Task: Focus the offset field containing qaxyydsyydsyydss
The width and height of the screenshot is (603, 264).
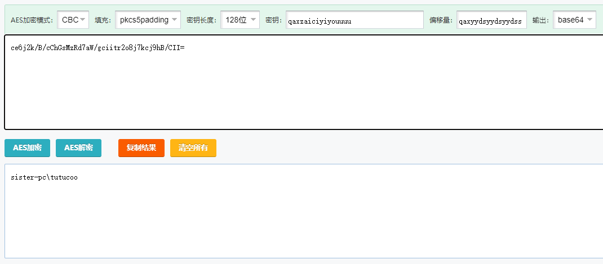Action: pos(492,20)
